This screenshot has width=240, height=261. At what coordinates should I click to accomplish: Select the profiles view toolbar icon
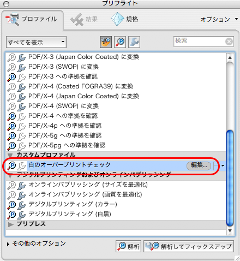[x=106, y=42]
